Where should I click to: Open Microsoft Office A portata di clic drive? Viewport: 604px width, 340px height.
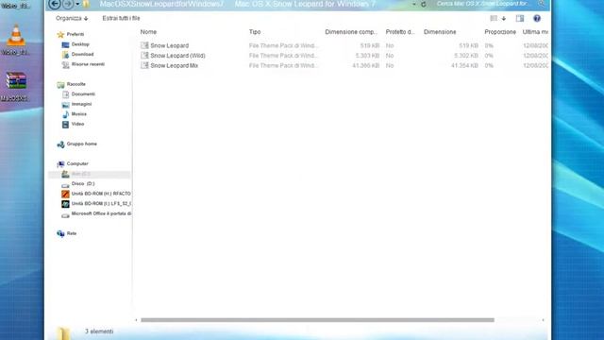(x=101, y=213)
